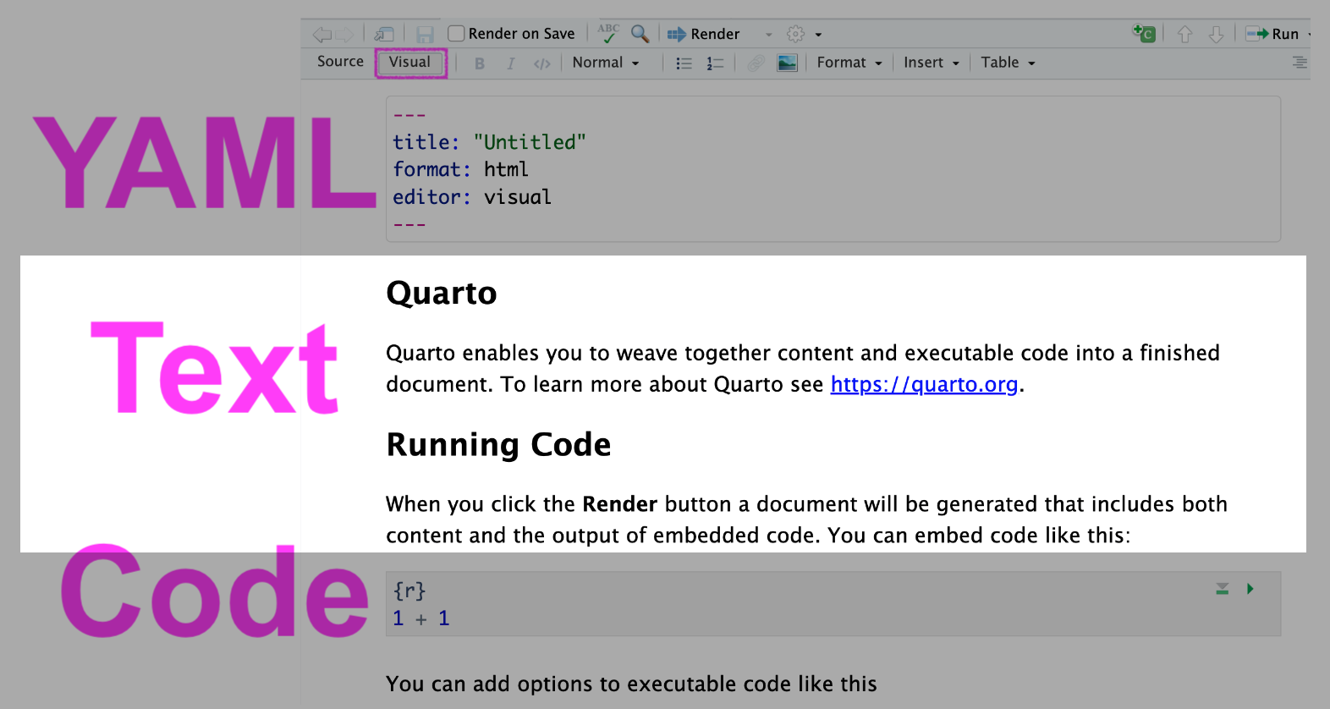1330x709 pixels.
Task: Open the Insert menu
Action: tap(931, 63)
